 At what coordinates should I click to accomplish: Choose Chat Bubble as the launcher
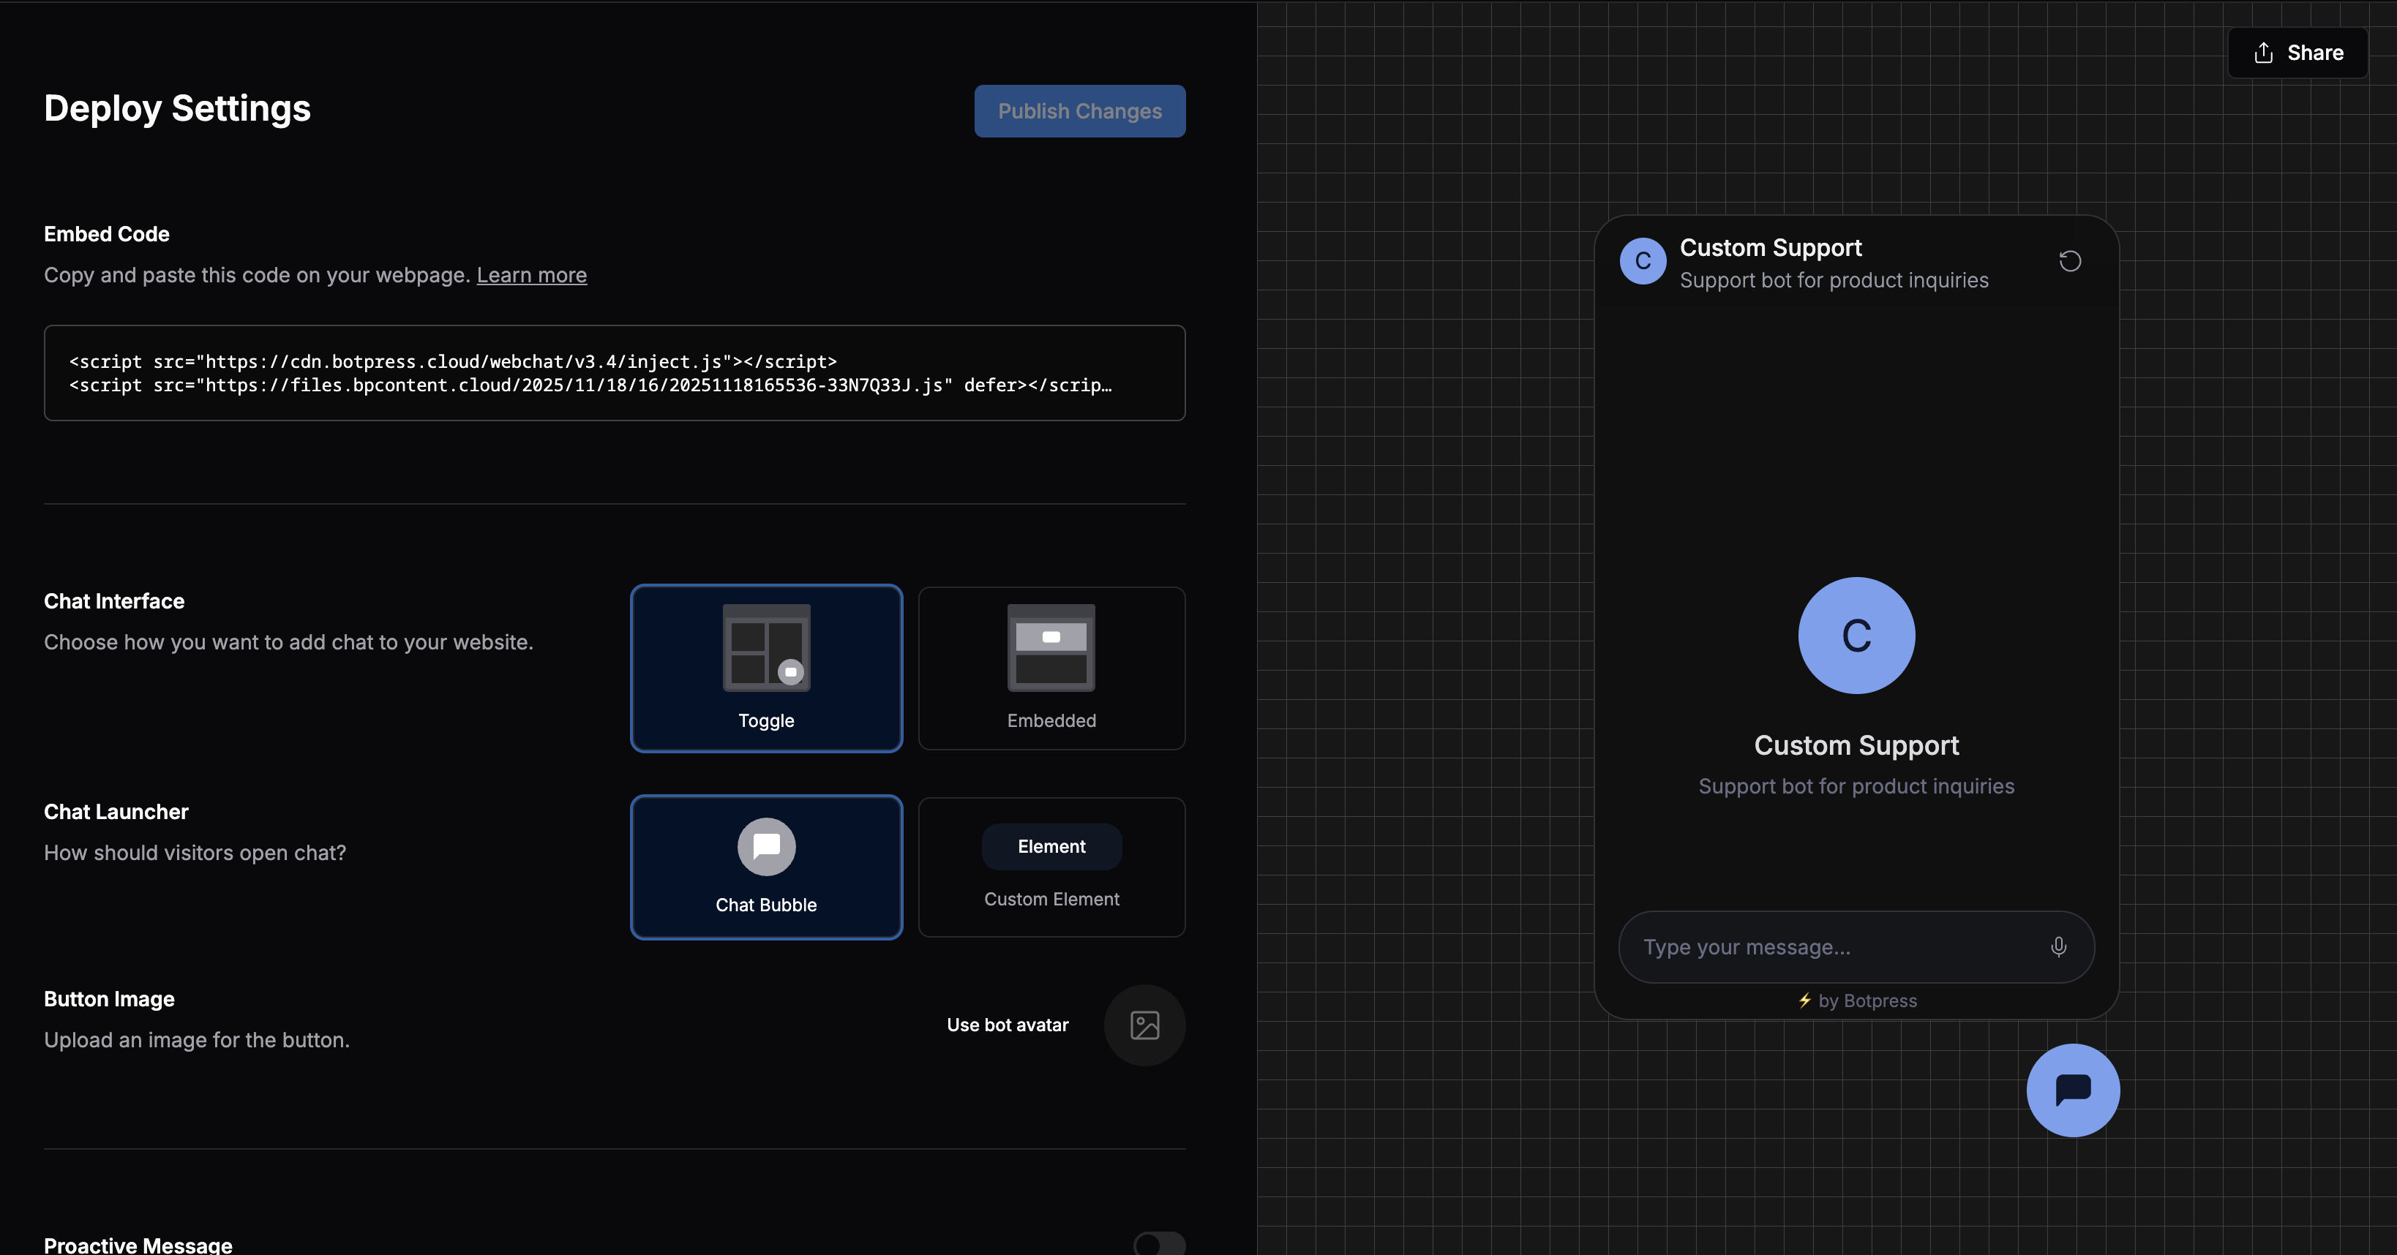[x=766, y=867]
